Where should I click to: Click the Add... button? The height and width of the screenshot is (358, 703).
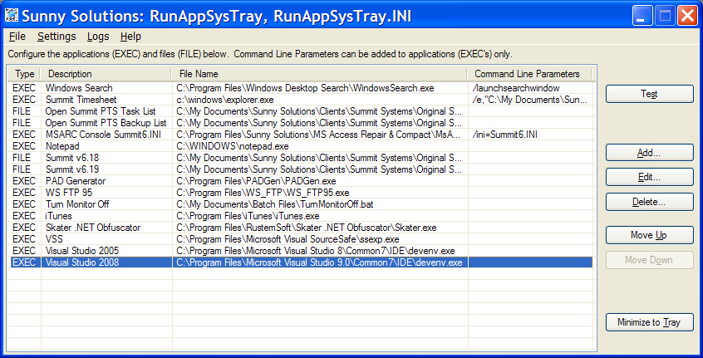[x=649, y=153]
